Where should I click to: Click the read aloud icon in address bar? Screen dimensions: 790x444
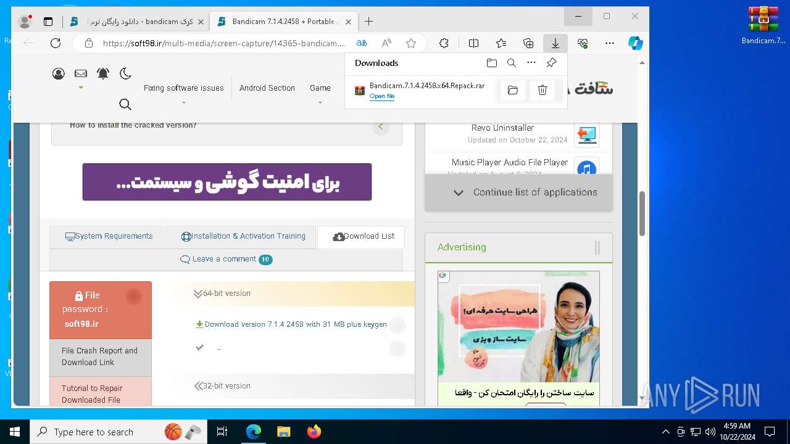pos(386,43)
